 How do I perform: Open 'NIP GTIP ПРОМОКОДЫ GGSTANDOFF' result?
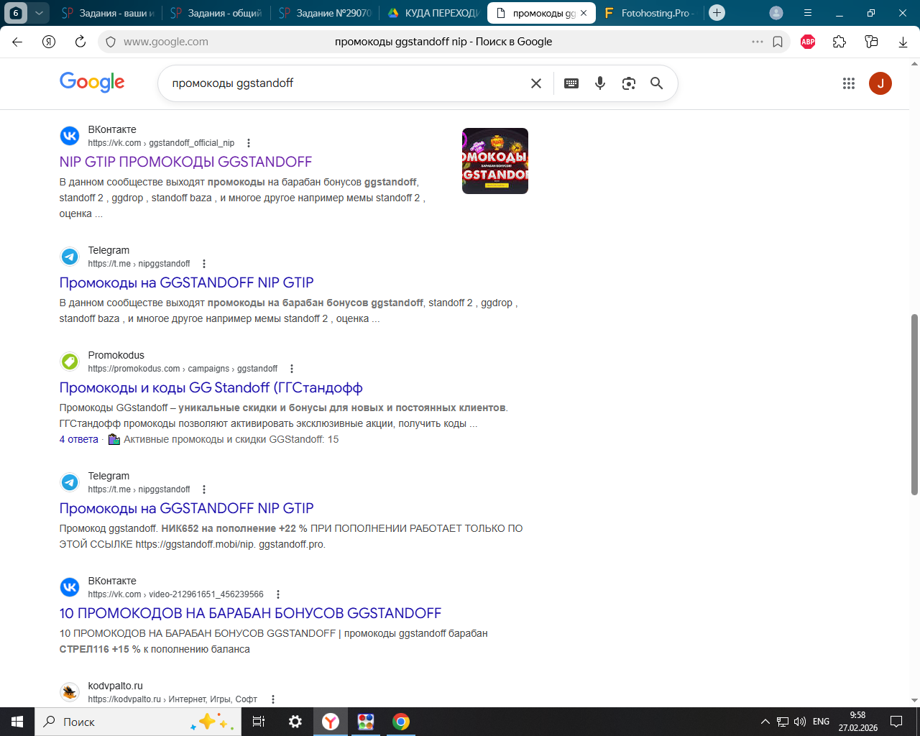[185, 162]
